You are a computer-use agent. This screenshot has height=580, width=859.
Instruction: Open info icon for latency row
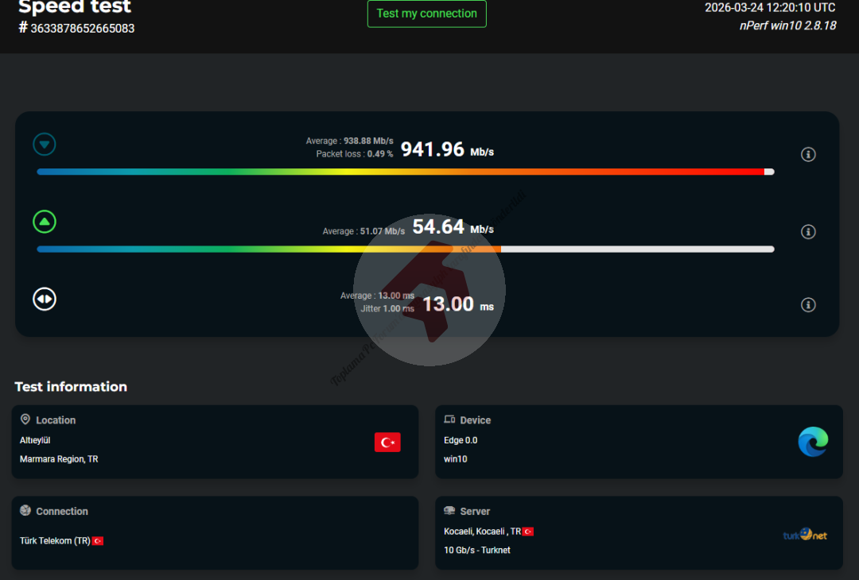click(808, 304)
